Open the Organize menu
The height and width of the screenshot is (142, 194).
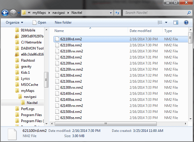14,23
